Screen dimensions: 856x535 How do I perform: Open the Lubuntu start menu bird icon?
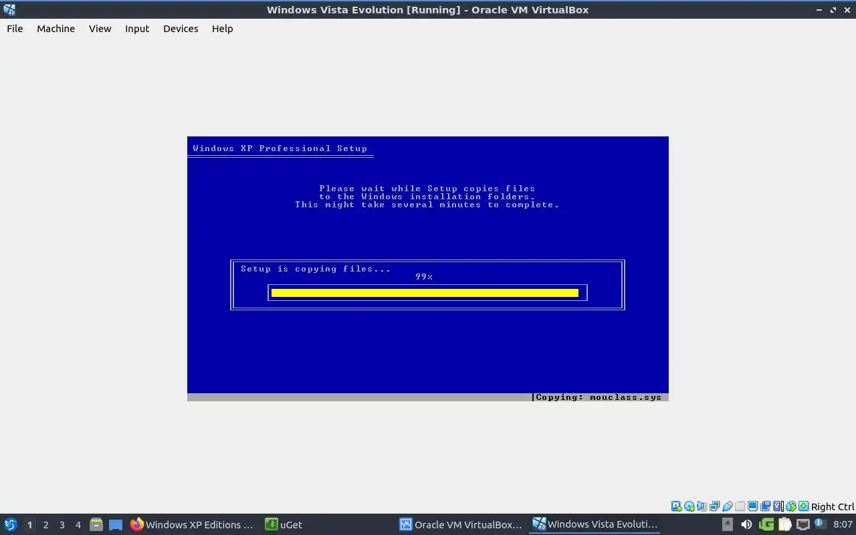point(11,524)
